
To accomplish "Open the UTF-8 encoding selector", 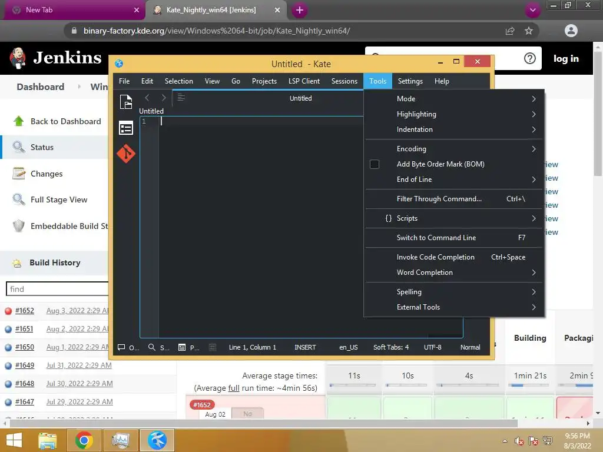I will point(432,347).
